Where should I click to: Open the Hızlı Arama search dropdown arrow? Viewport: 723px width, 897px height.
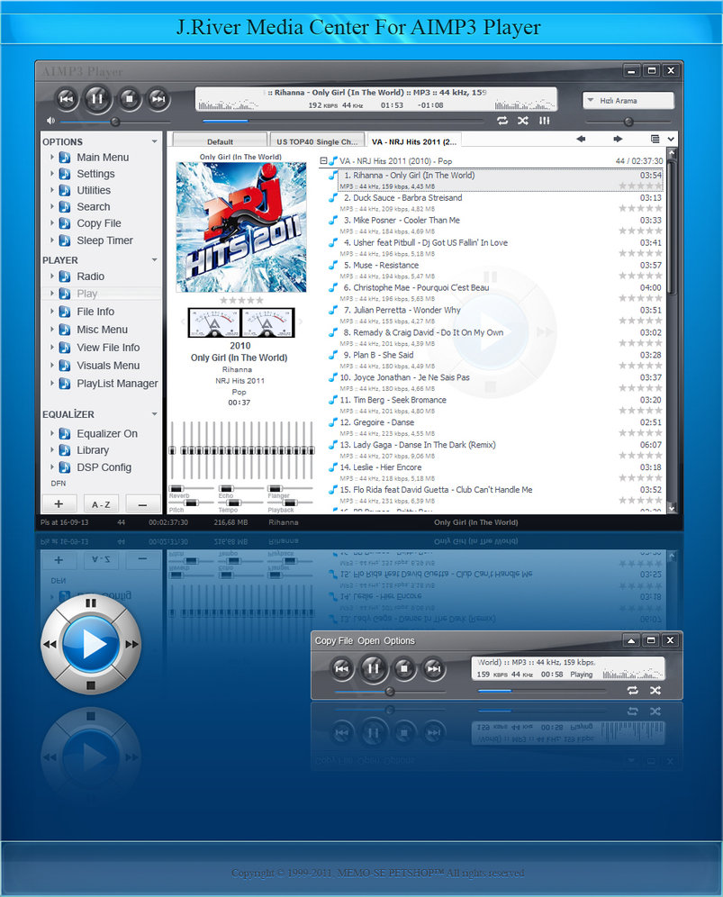click(591, 100)
